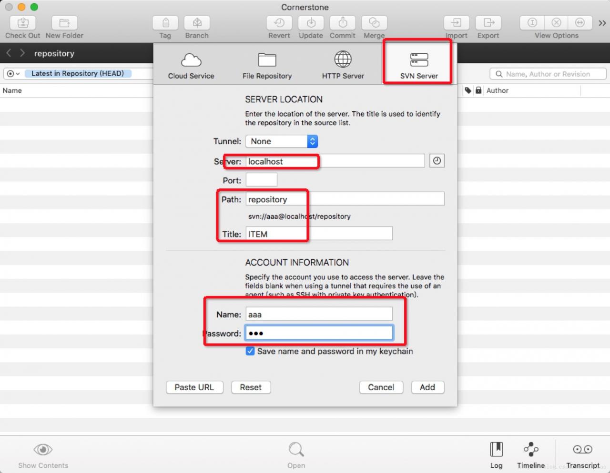Screen dimensions: 610x473
Task: Click the Latest in Repository (HEAD) selector
Action: 78,73
